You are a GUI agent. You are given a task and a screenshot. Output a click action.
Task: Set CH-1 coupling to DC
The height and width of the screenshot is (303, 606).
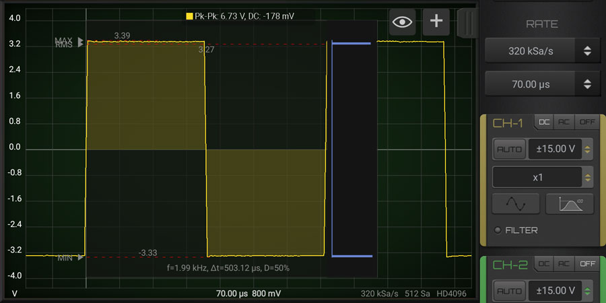[544, 123]
